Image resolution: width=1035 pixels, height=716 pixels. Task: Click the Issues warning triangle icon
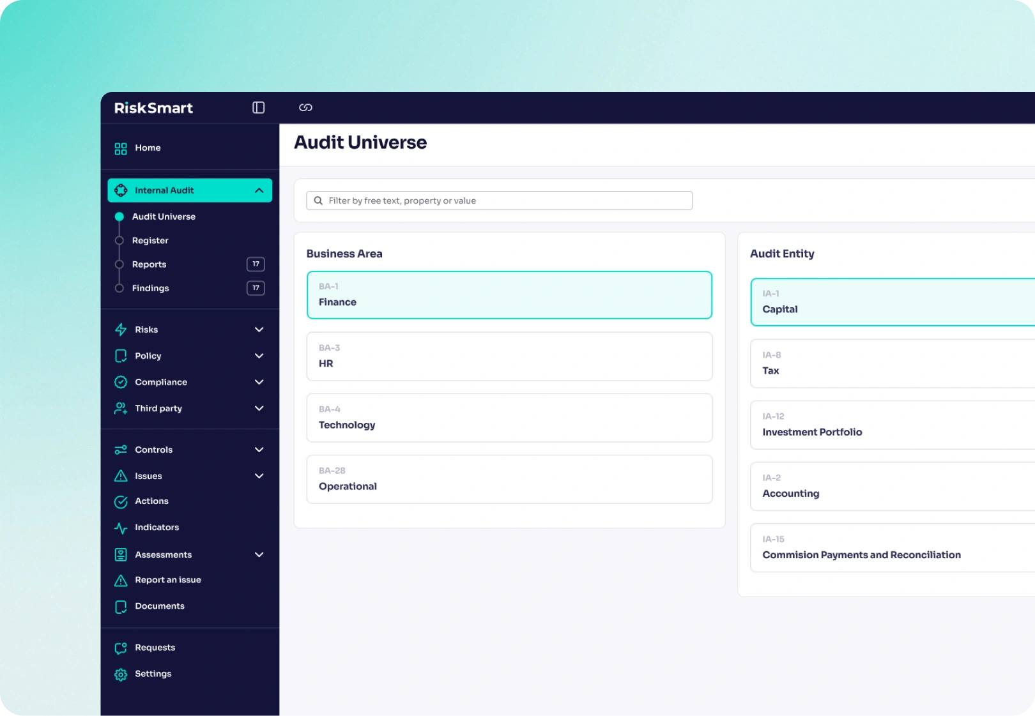coord(121,476)
